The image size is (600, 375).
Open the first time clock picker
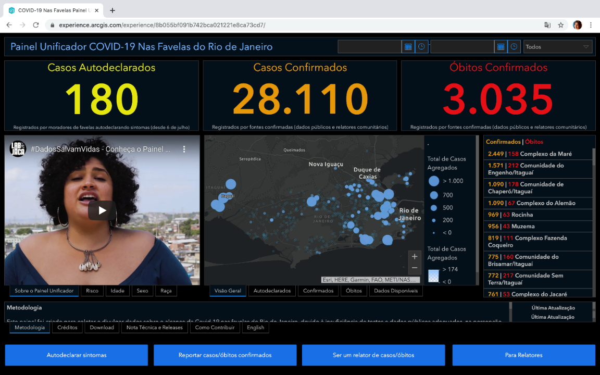tap(421, 47)
